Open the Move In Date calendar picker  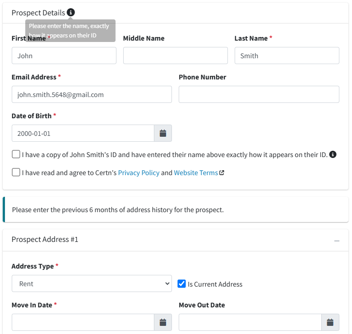click(163, 322)
